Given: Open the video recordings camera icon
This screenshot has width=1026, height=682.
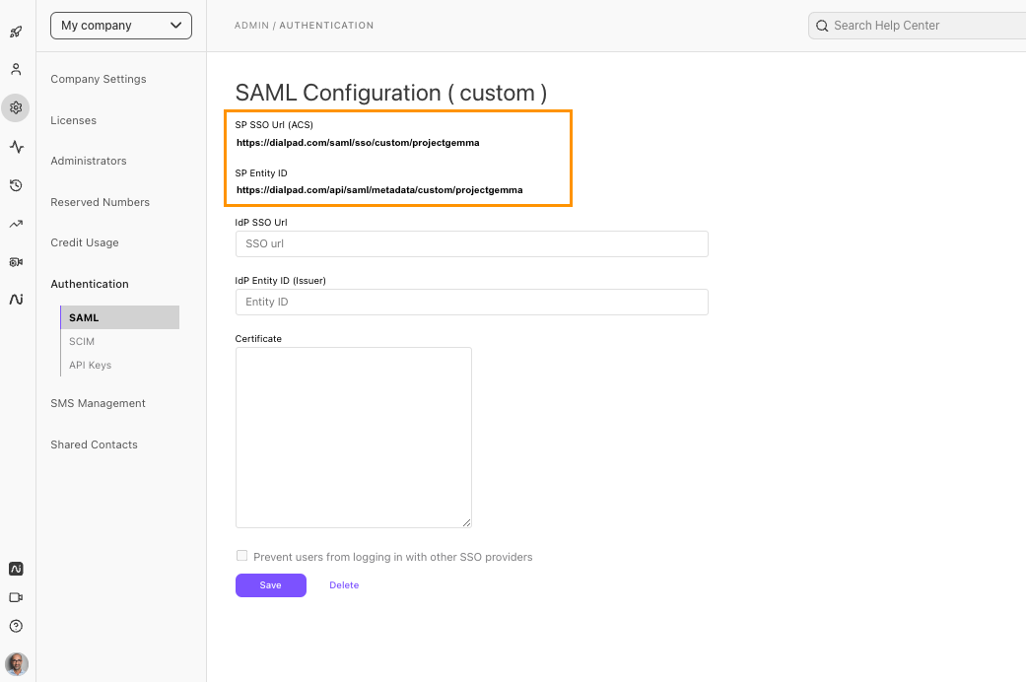Looking at the screenshot, I should click(x=17, y=262).
